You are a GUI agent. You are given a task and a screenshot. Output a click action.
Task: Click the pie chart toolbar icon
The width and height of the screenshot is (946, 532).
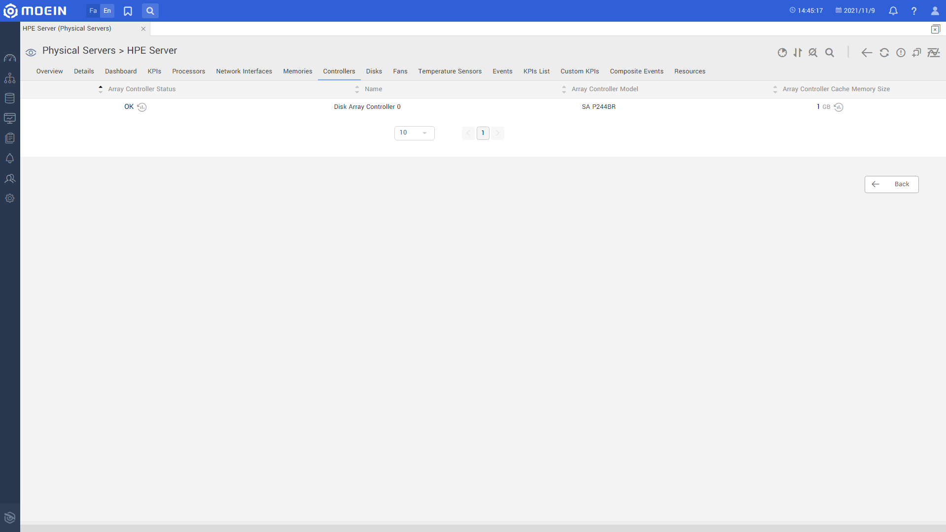coord(782,52)
